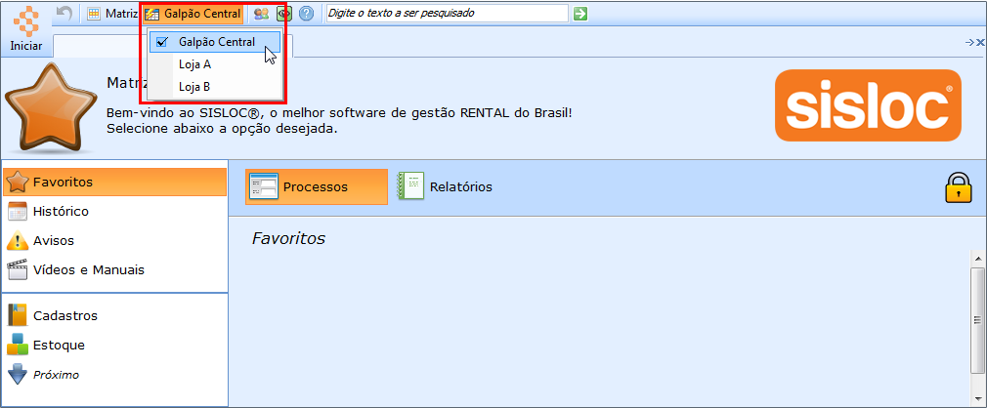Open the Galpão Central branch dropdown
The image size is (987, 408).
[x=192, y=14]
